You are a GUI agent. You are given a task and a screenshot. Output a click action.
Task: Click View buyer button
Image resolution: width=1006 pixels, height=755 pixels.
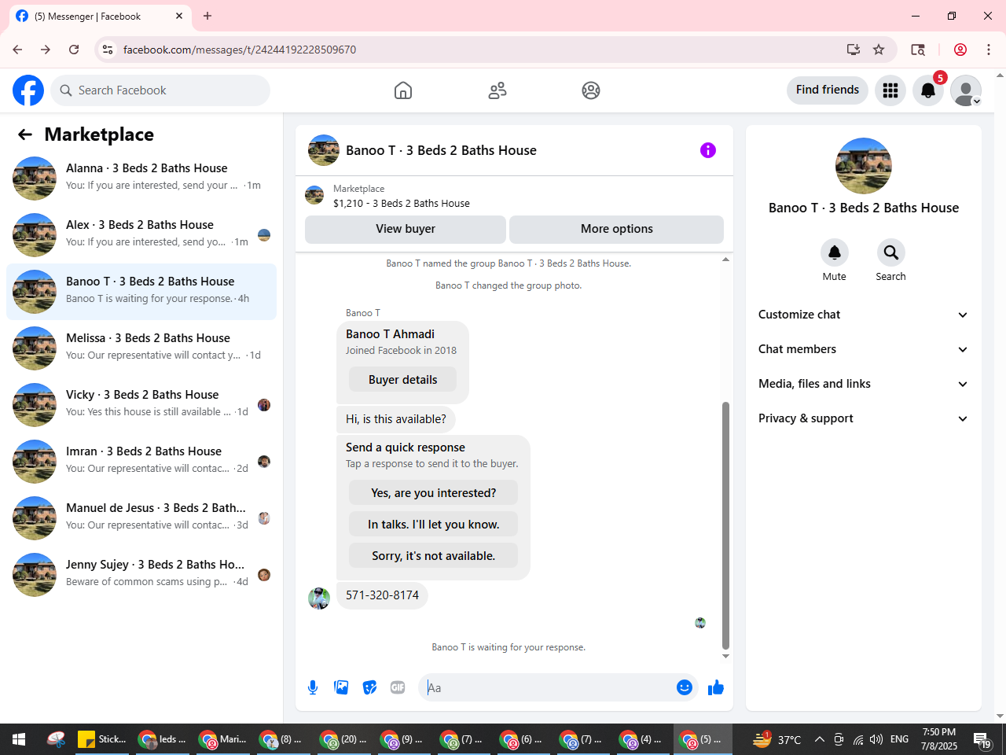(406, 229)
